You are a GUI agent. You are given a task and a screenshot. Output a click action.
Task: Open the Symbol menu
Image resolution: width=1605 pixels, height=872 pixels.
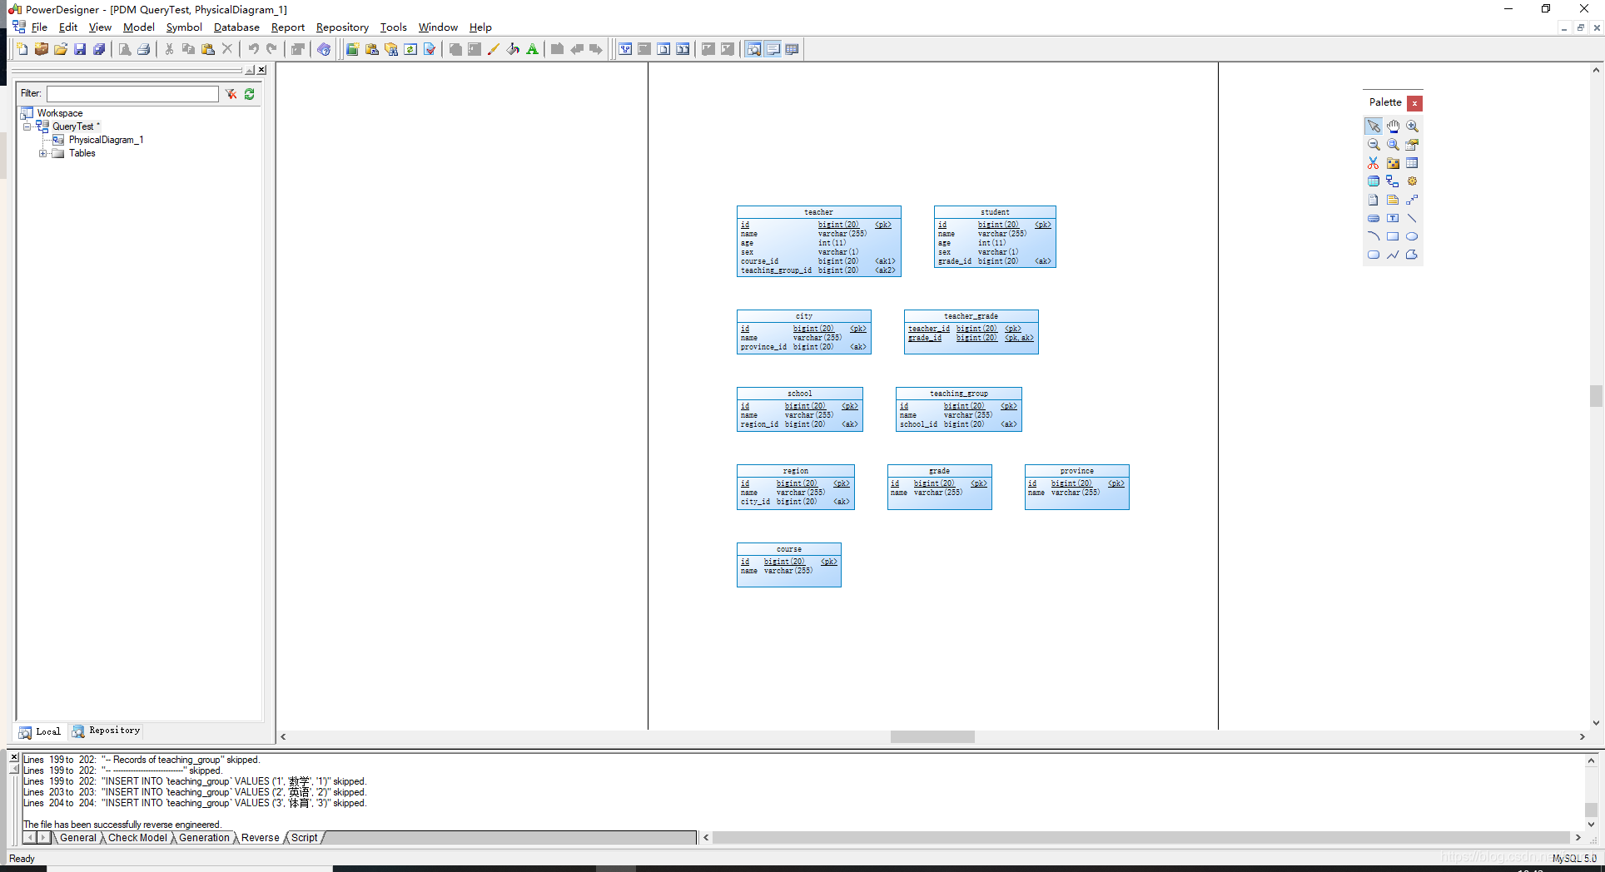(184, 27)
